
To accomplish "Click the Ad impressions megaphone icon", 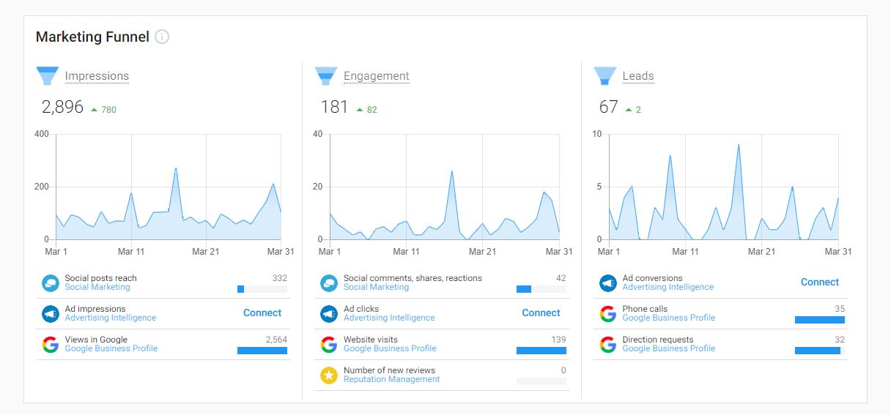I will [50, 314].
